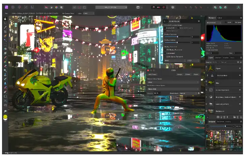The height and width of the screenshot is (156, 246).
Task: Switch to the Tone Mapping persona icon
Action: click(26, 7)
